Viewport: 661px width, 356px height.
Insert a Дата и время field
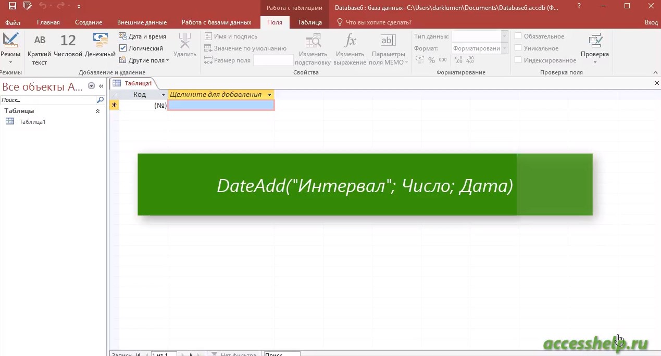(x=143, y=36)
